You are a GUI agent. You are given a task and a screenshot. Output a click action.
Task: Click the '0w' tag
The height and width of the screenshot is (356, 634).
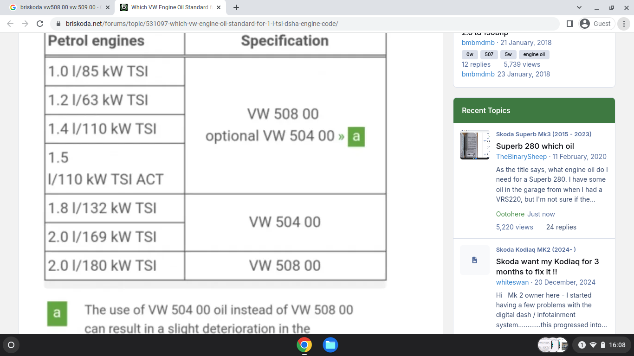pyautogui.click(x=470, y=55)
